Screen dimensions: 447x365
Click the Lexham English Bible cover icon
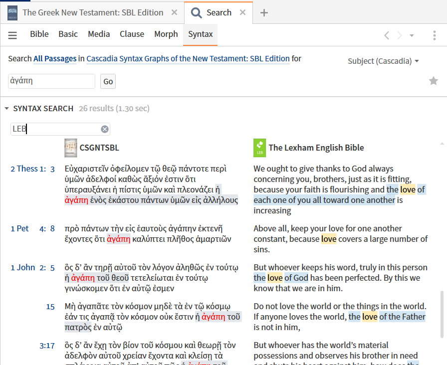[260, 148]
